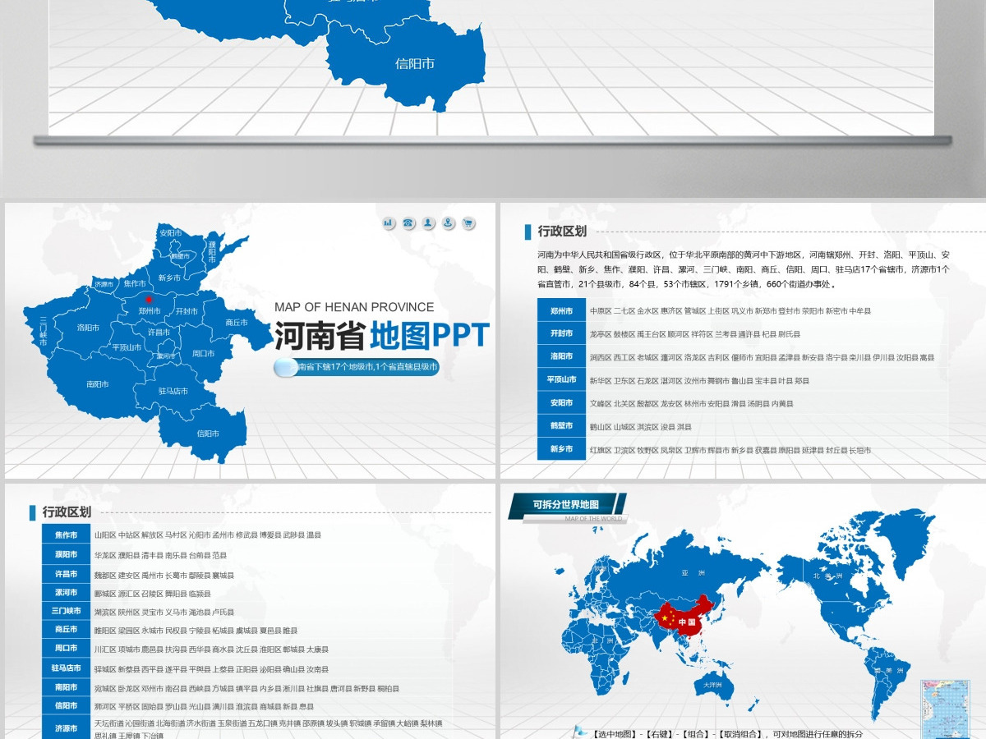986x739 pixels.
Task: Click the 信阳市 blue table header cell
Action: tap(66, 705)
